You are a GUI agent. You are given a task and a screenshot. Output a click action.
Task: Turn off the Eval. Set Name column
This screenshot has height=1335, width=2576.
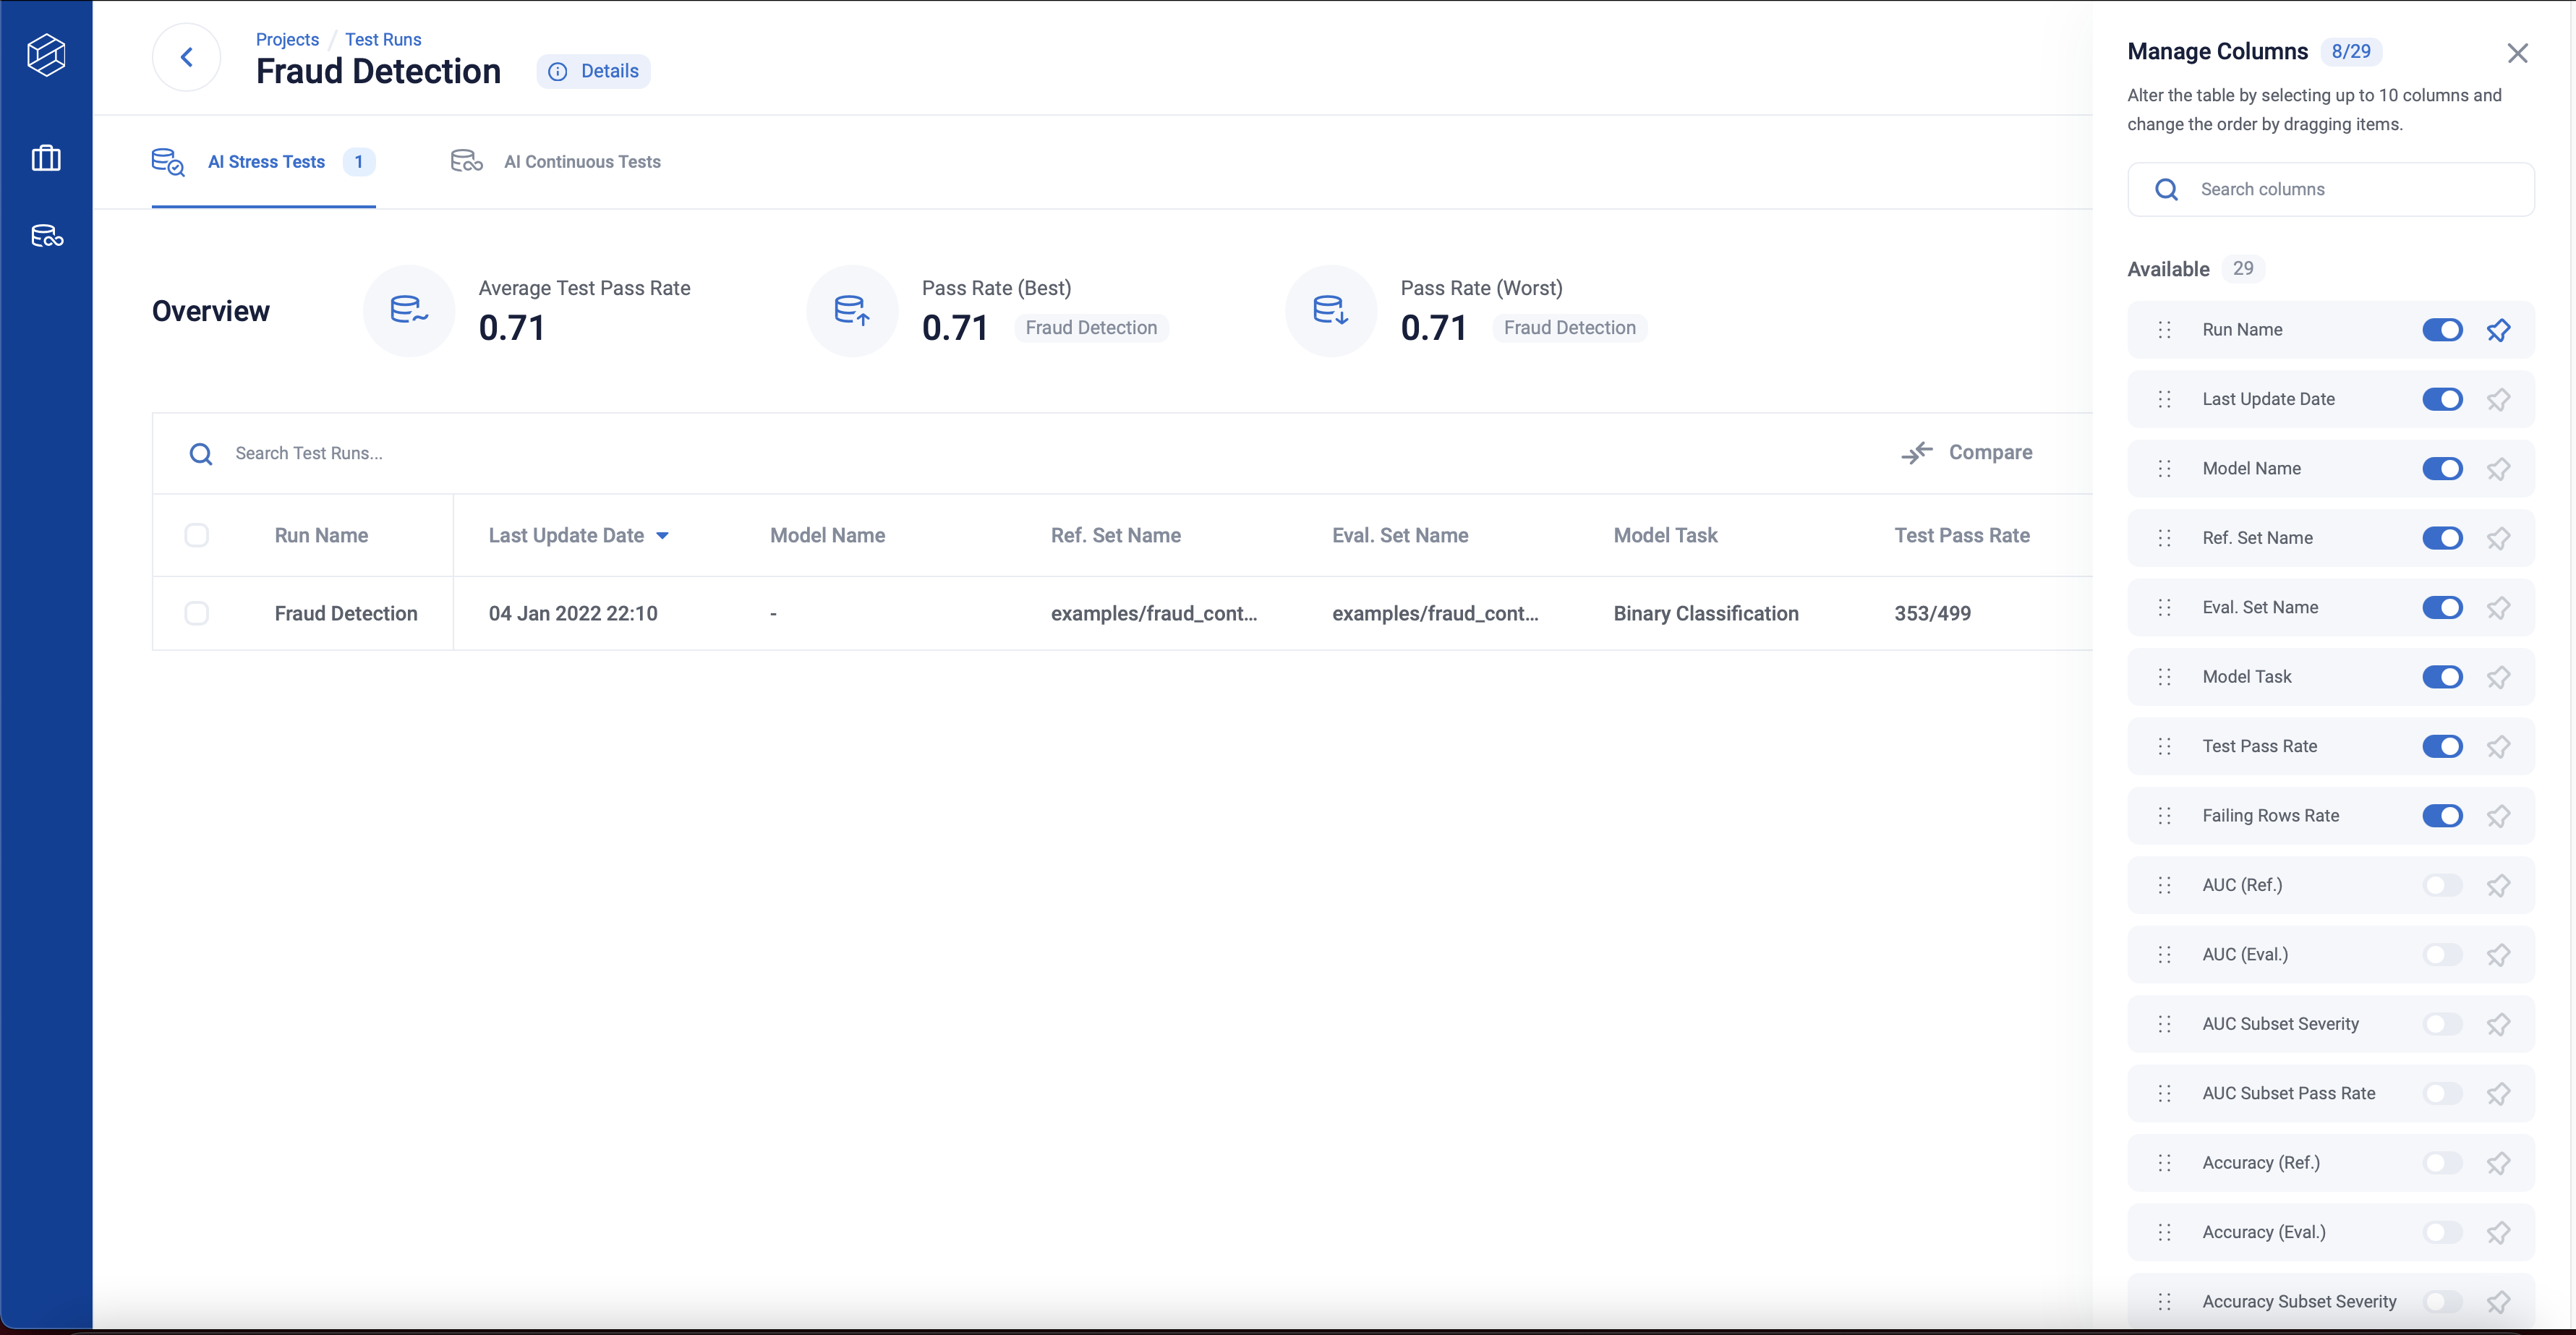point(2442,608)
